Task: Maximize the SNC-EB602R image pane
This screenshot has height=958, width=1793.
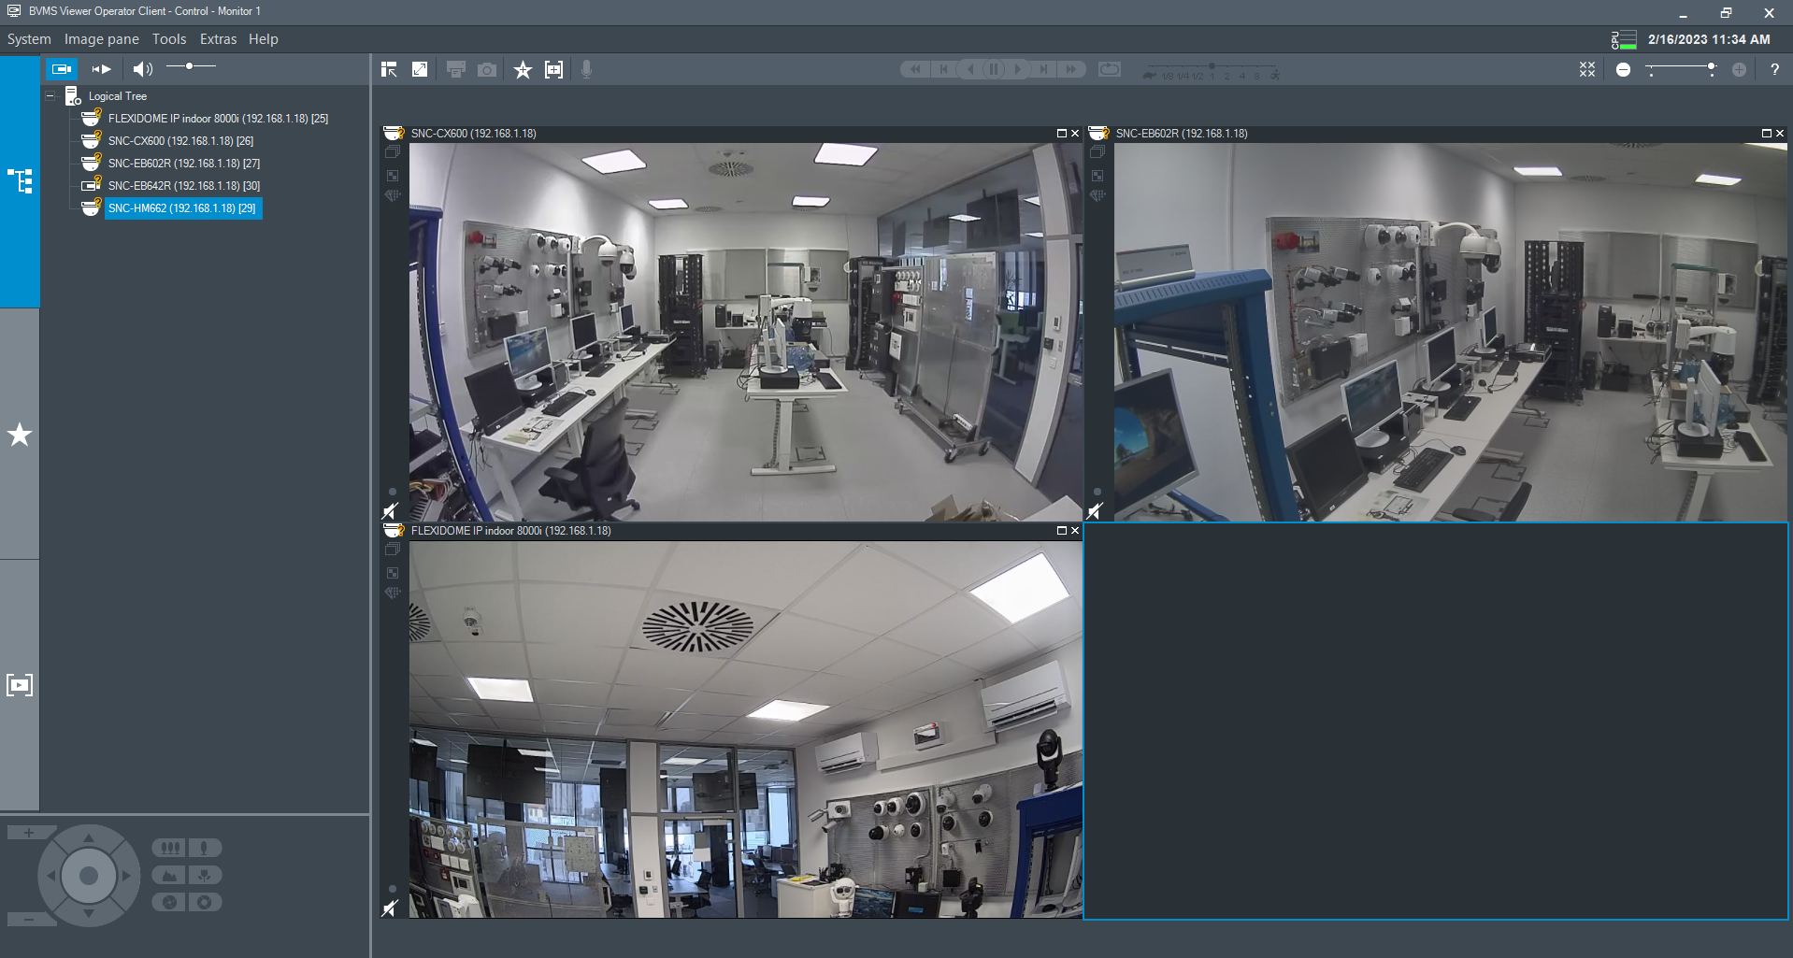Action: tap(1766, 134)
